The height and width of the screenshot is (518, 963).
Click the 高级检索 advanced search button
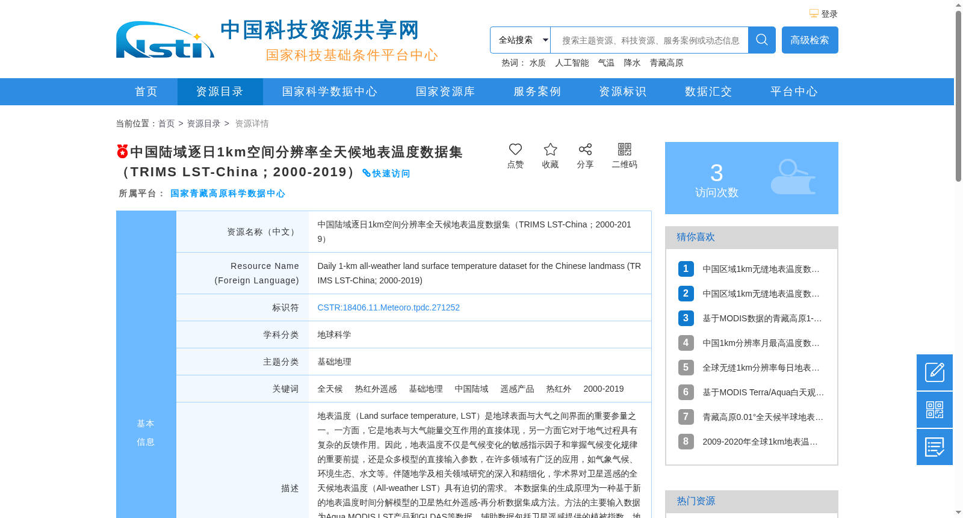pyautogui.click(x=810, y=40)
